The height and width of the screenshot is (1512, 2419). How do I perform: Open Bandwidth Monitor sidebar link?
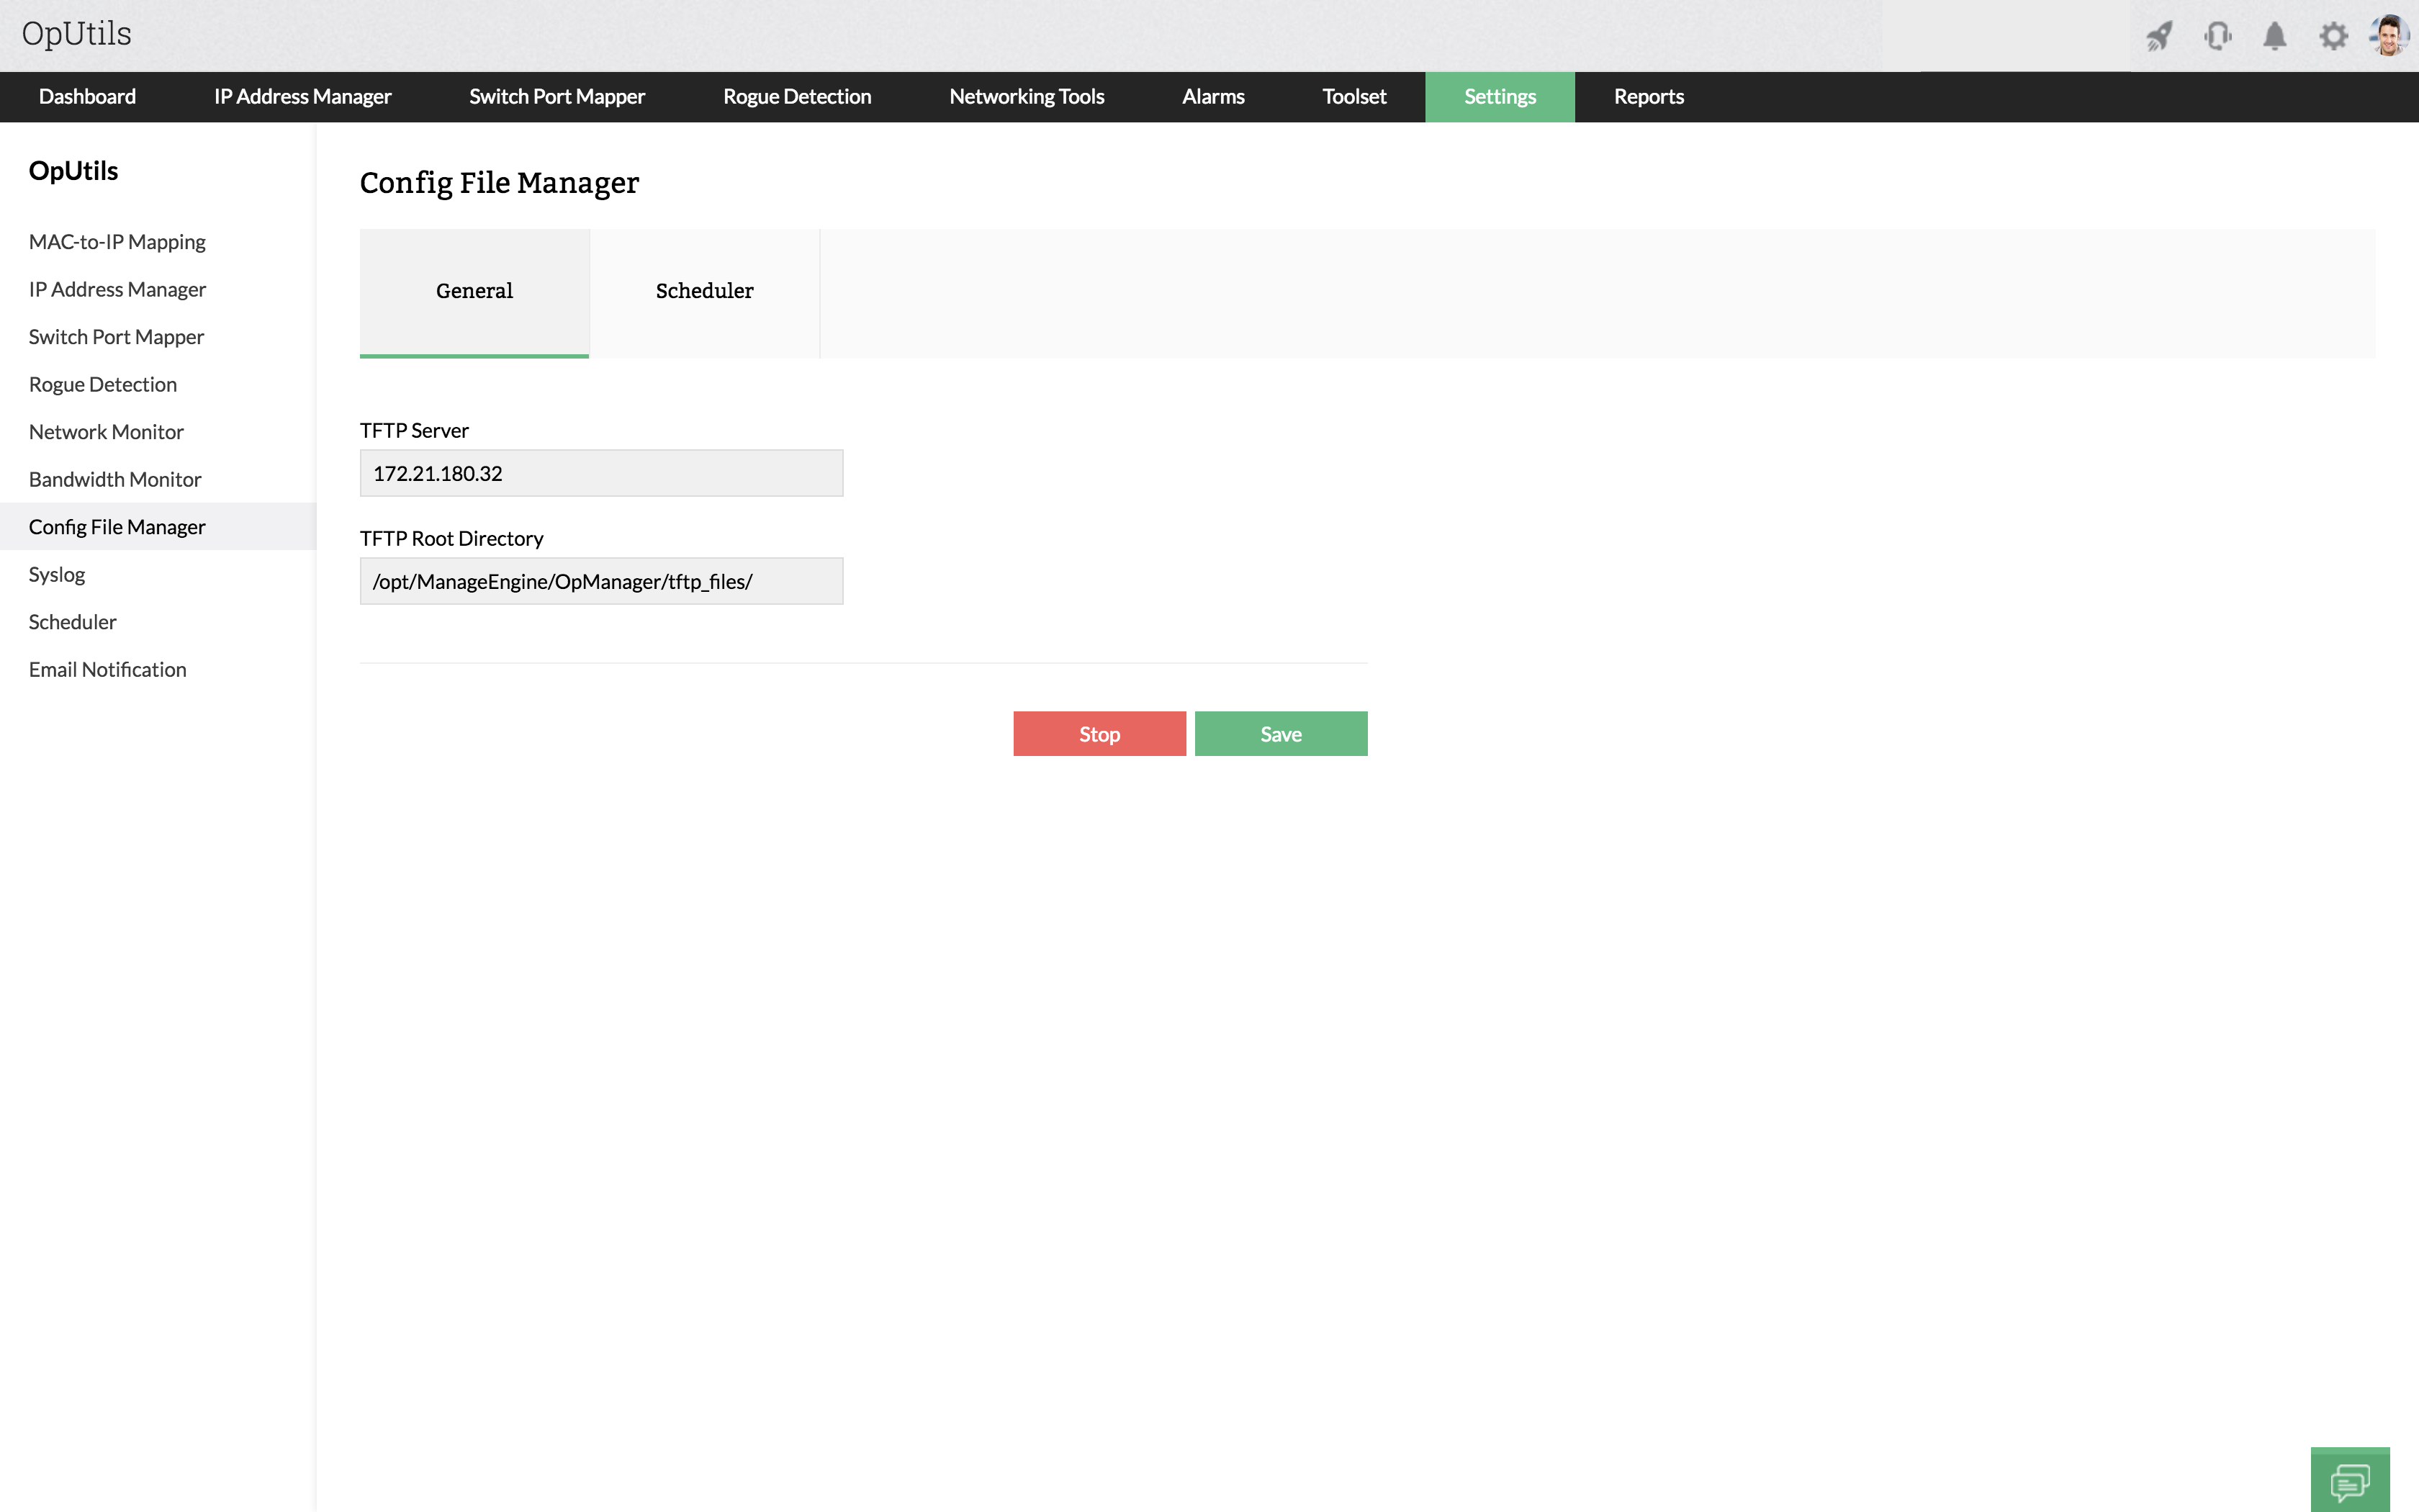coord(115,479)
